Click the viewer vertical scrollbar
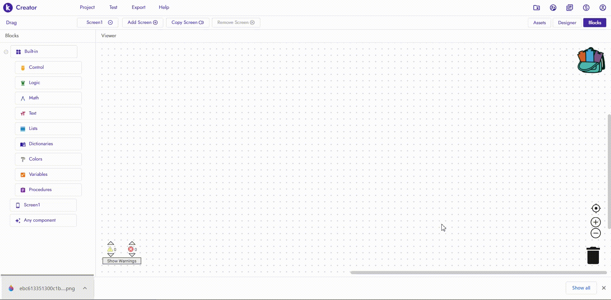Viewport: 611px width, 300px height. pos(609,171)
